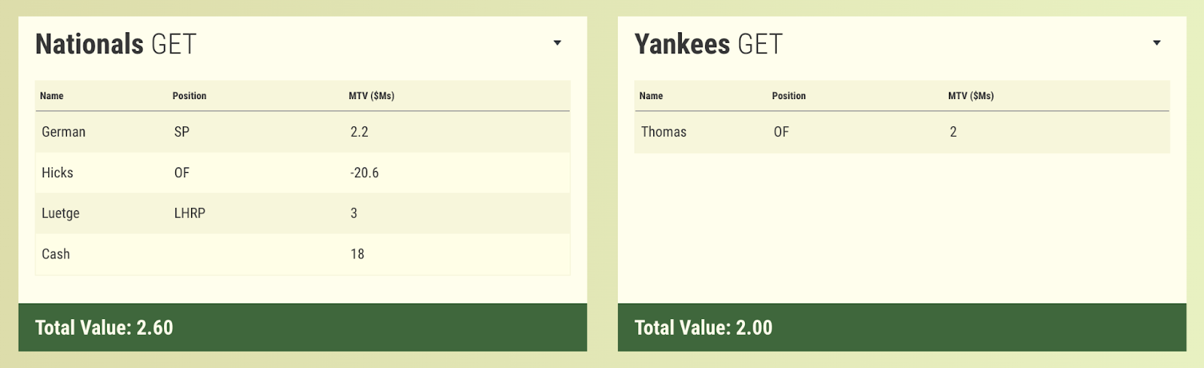1204x368 pixels.
Task: Click Hicks's -20.6 MTV value
Action: coord(364,173)
